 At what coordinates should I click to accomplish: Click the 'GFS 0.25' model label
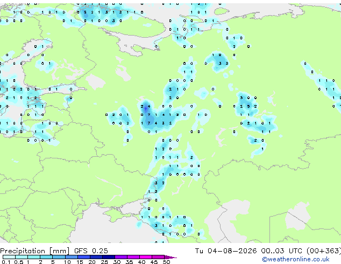pyautogui.click(x=91, y=251)
